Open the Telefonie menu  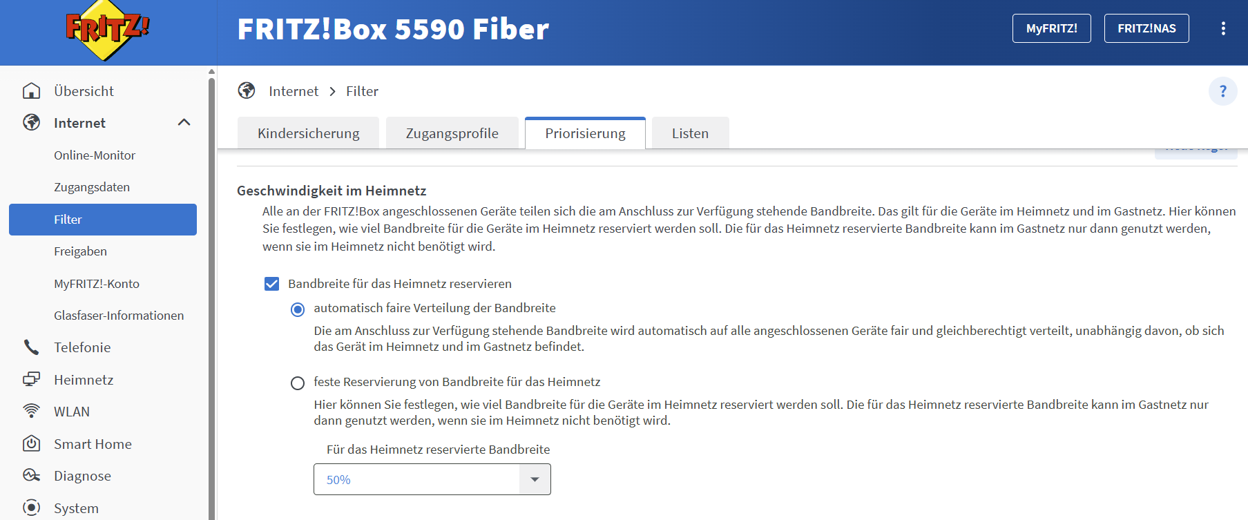click(82, 347)
